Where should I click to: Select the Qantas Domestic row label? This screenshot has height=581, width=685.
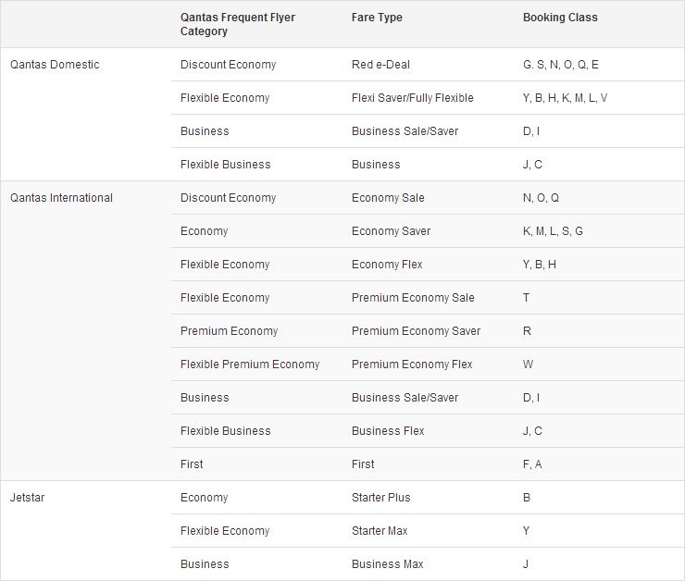[55, 65]
